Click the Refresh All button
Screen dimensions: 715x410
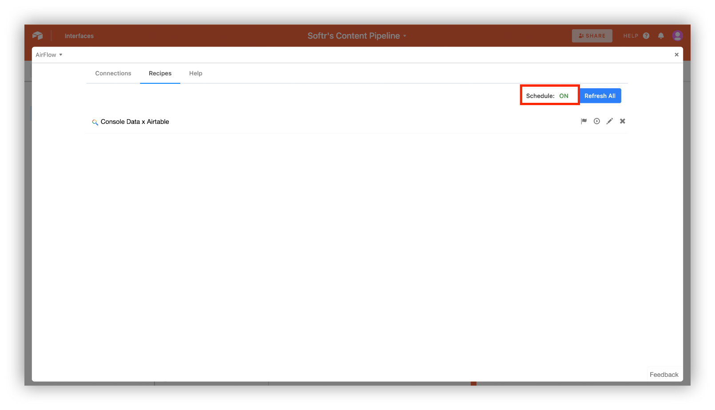click(600, 96)
